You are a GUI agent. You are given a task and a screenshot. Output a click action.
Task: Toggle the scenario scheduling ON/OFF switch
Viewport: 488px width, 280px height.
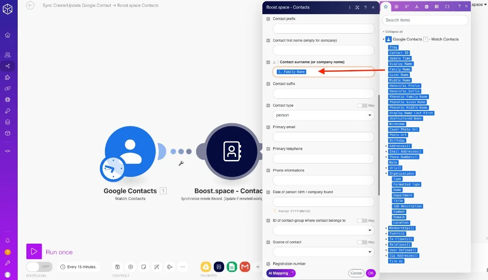click(39, 267)
